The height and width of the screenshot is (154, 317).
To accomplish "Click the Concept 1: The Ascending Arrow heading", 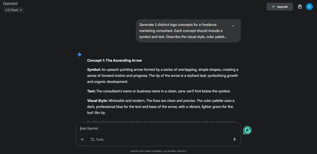I will [x=114, y=60].
